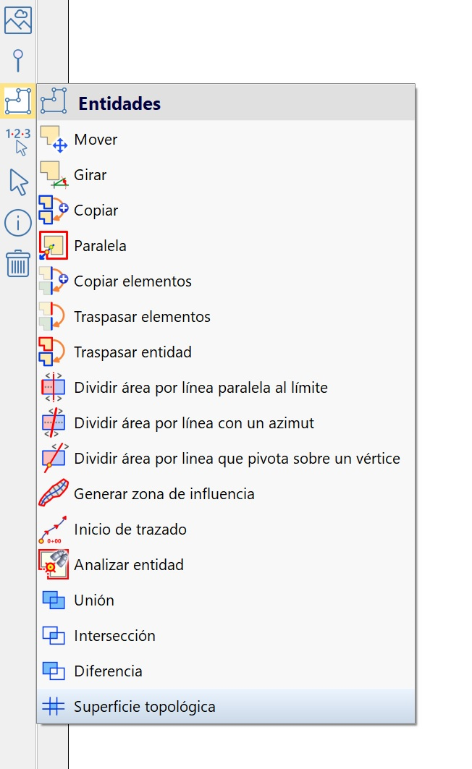
Task: Activate the Analizar entidad binoculars icon
Action: click(54, 565)
